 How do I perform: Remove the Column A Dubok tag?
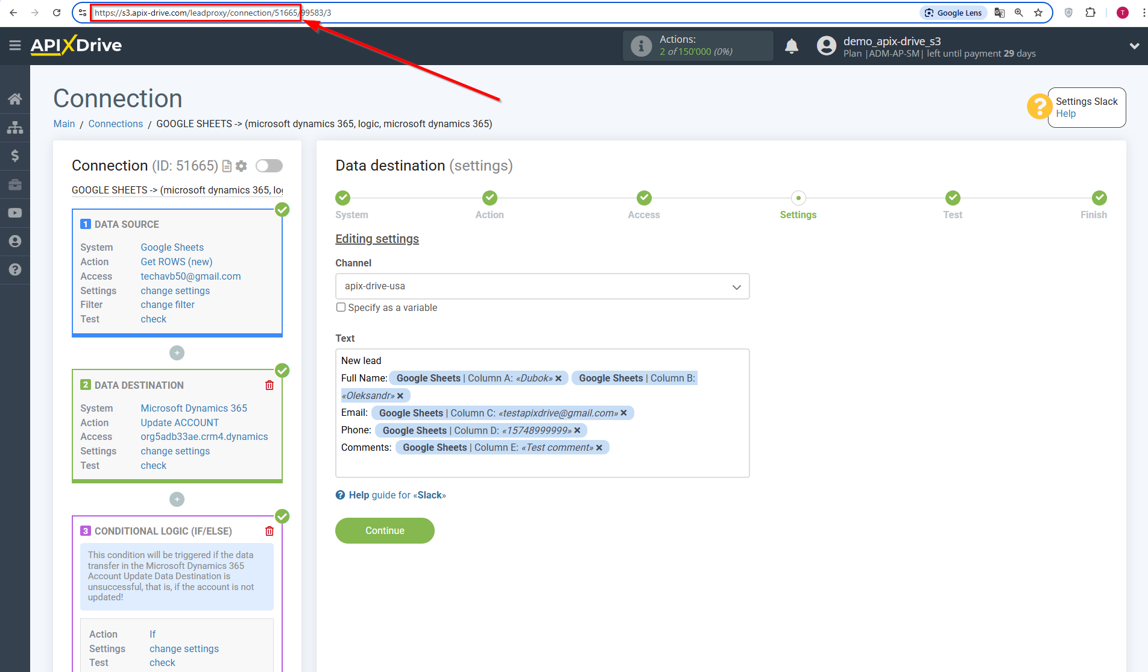click(x=558, y=378)
